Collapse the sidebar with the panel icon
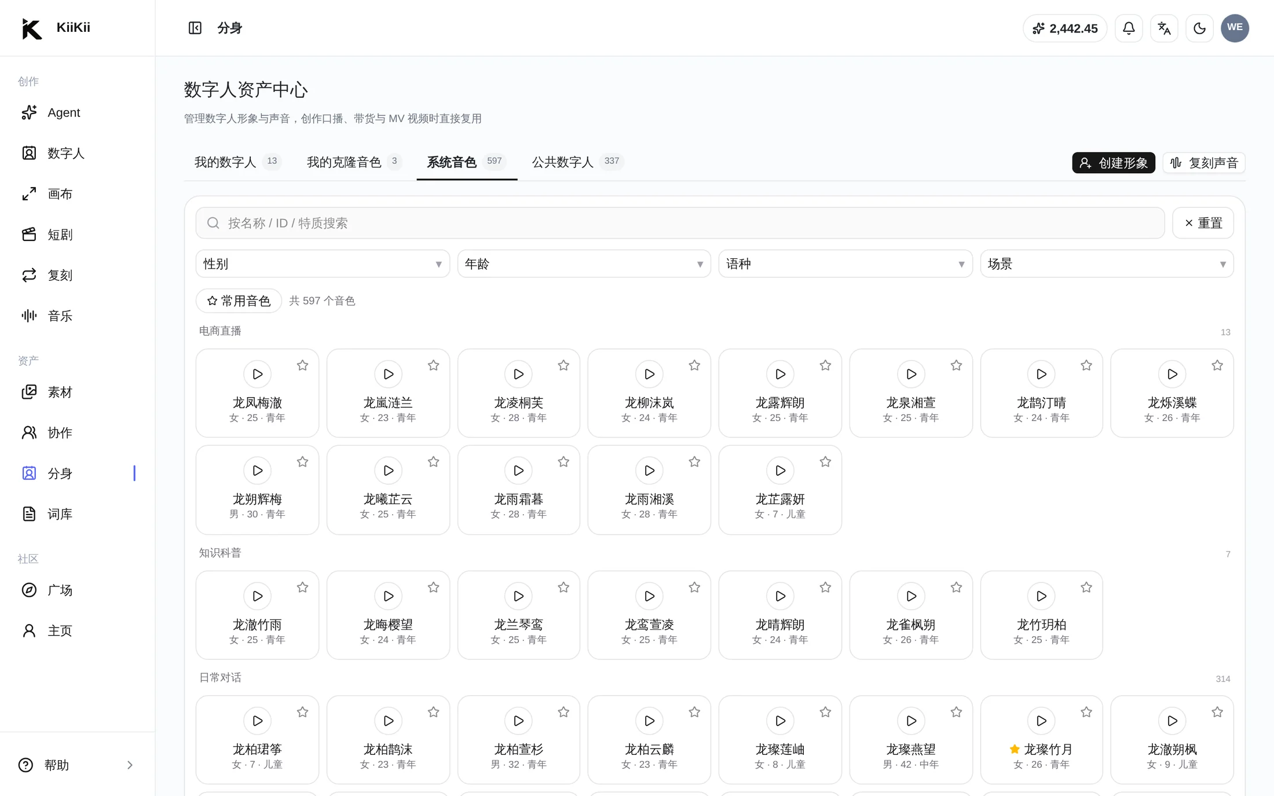Viewport: 1274px width, 796px height. tap(195, 28)
